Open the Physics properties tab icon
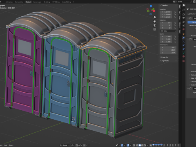The width and height of the screenshot is (196, 147). pos(183,45)
